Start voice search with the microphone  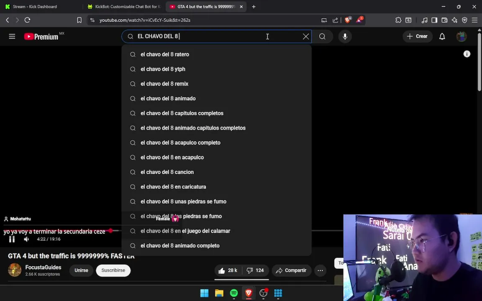pyautogui.click(x=345, y=36)
